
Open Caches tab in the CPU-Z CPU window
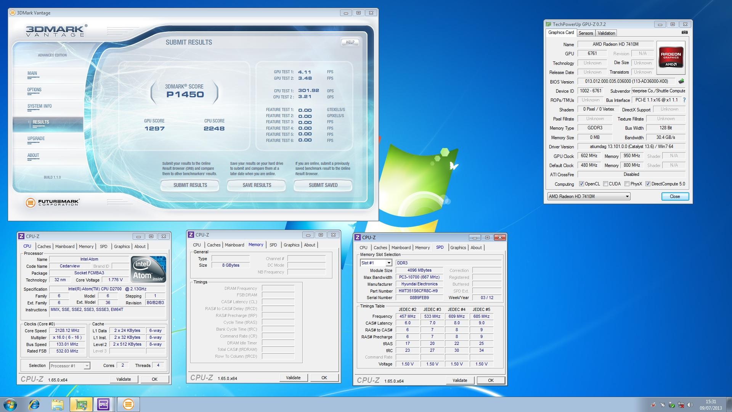coord(44,246)
